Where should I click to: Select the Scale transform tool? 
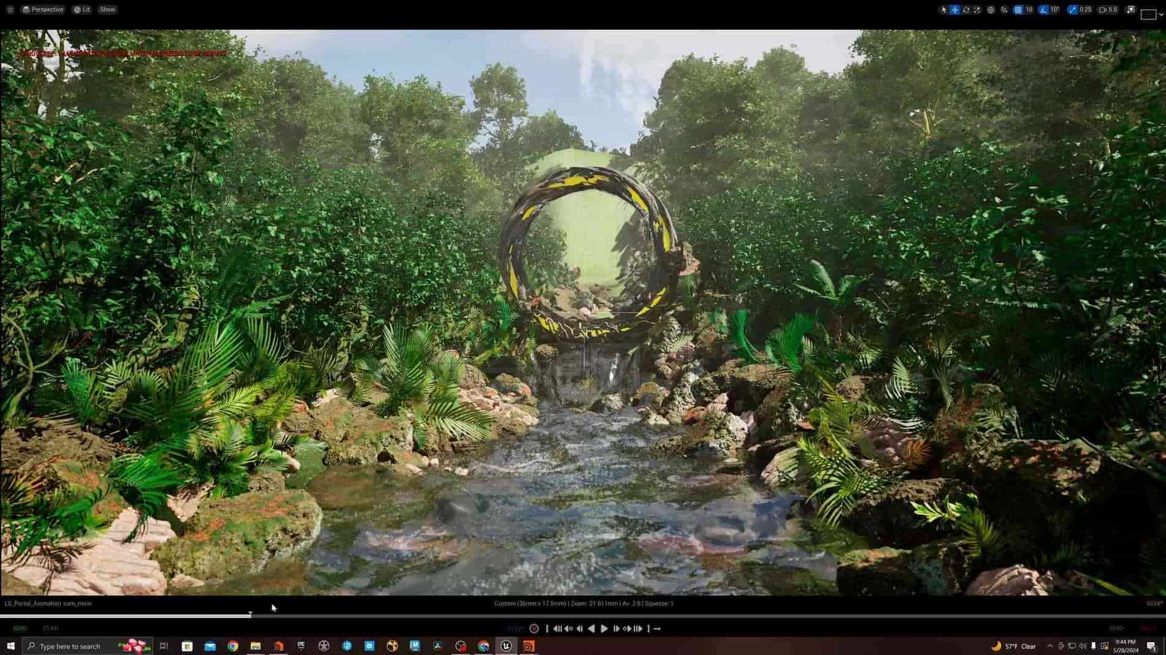[x=976, y=10]
